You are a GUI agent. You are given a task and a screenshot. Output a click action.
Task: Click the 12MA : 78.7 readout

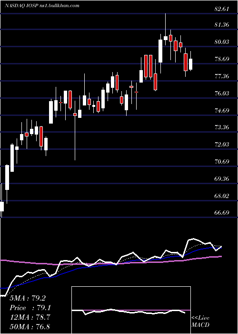tap(30, 317)
